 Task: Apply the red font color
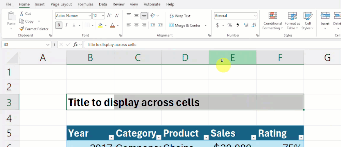112,25
